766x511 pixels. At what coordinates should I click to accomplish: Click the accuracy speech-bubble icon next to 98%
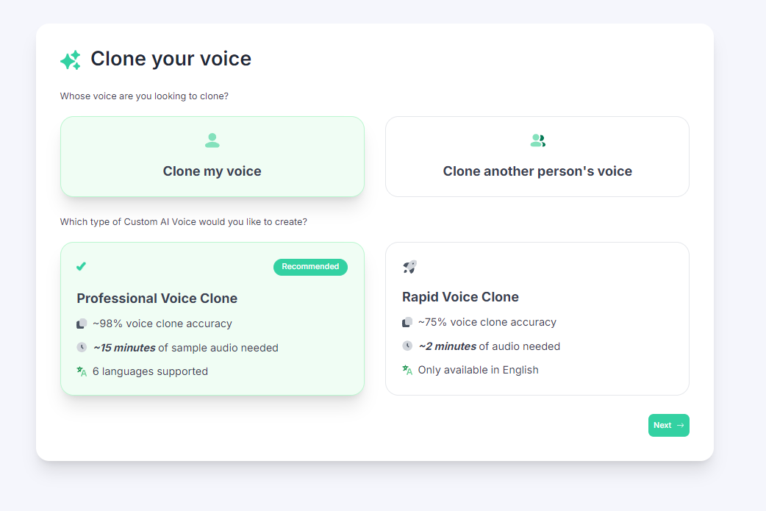point(82,322)
